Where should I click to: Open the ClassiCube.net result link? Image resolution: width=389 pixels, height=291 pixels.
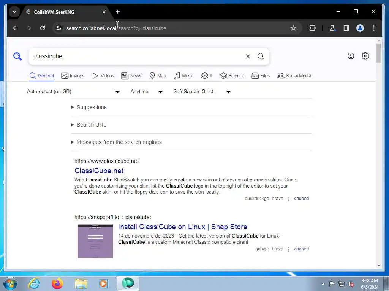coord(99,171)
